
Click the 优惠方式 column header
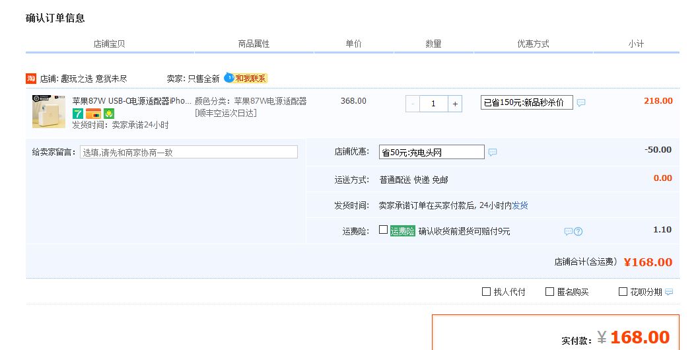(533, 44)
